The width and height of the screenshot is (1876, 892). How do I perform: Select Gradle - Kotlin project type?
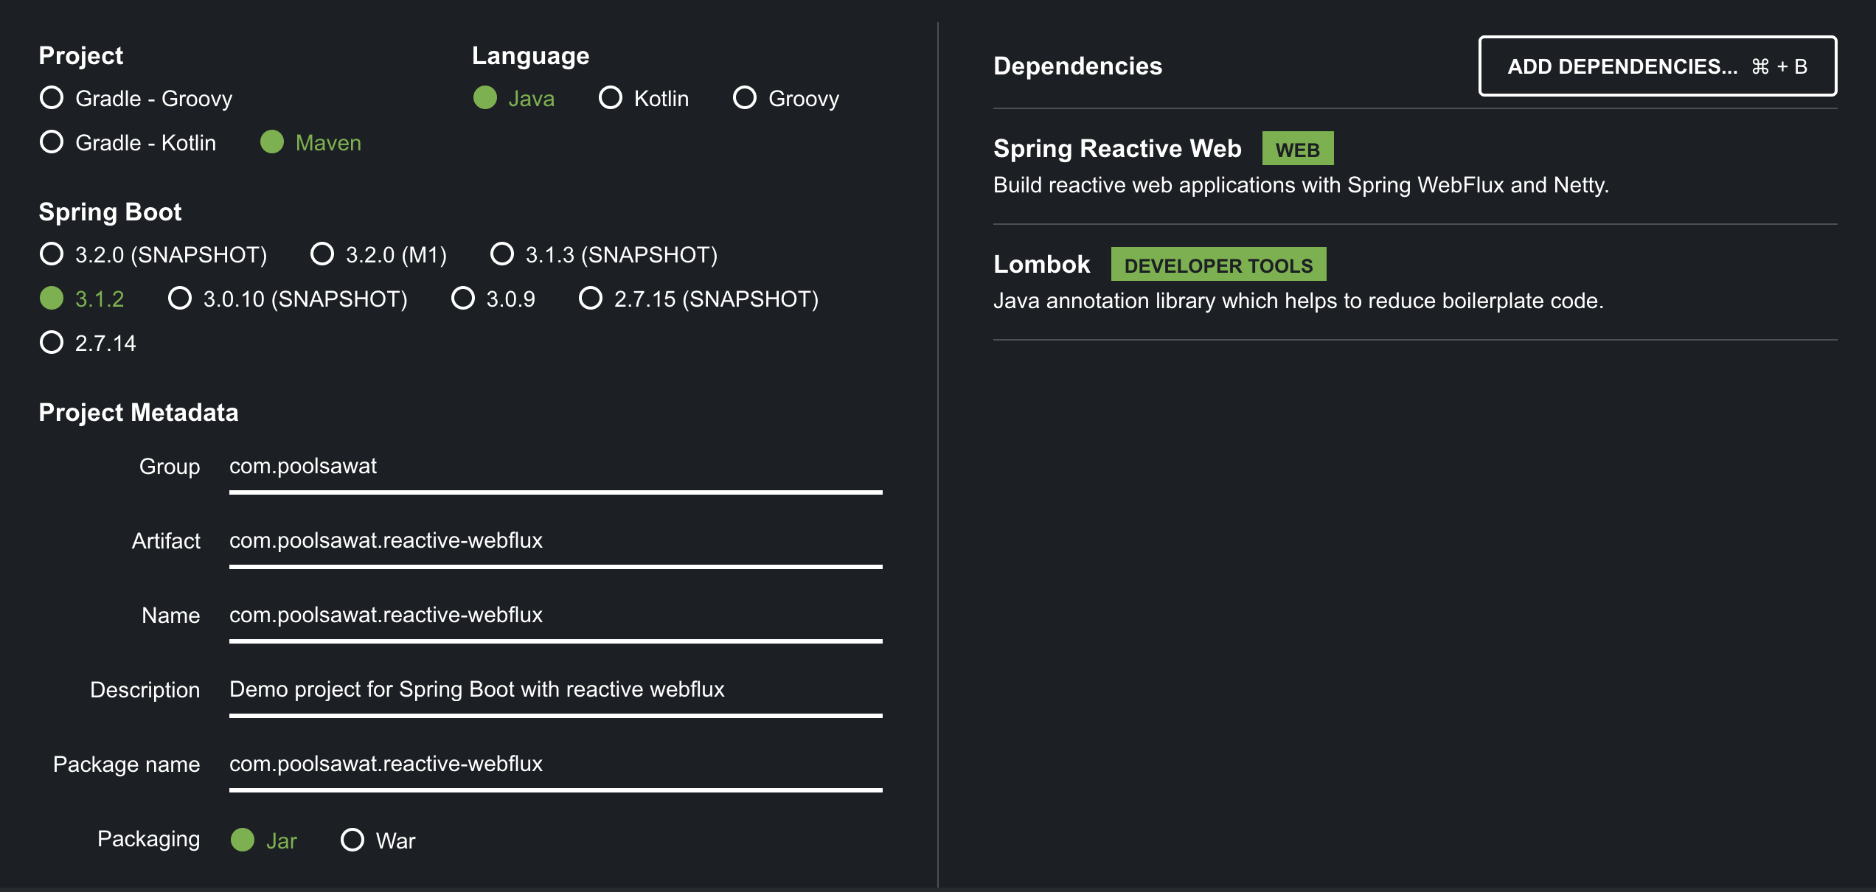tap(128, 142)
